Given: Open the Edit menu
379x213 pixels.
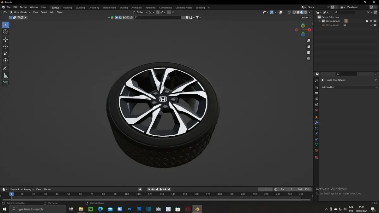Looking at the screenshot, I should pyautogui.click(x=15, y=7).
